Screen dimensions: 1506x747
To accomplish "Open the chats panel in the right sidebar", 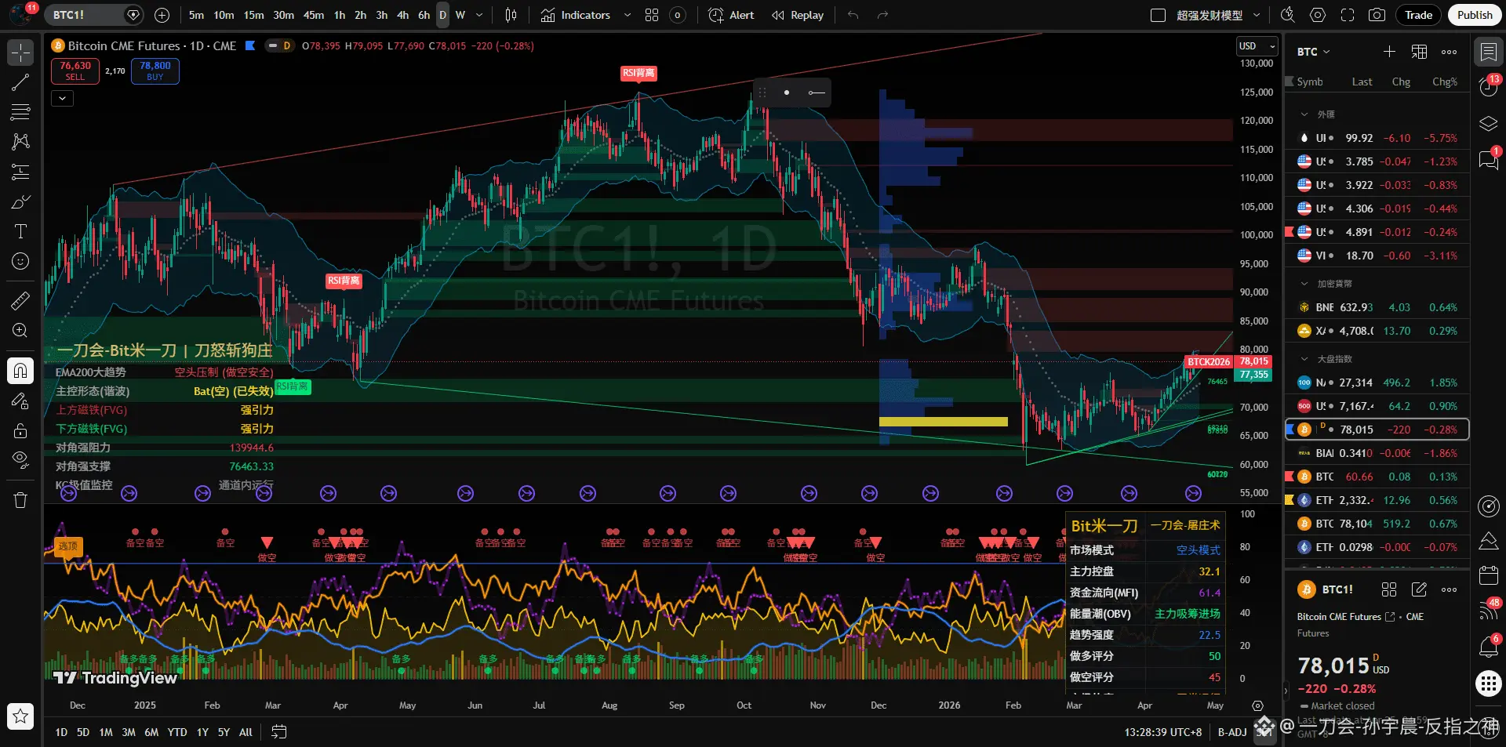I will tap(1488, 160).
